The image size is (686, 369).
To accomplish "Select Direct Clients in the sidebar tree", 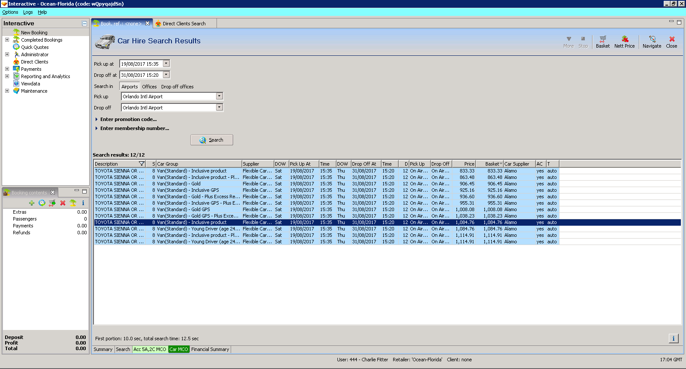I will click(x=35, y=62).
